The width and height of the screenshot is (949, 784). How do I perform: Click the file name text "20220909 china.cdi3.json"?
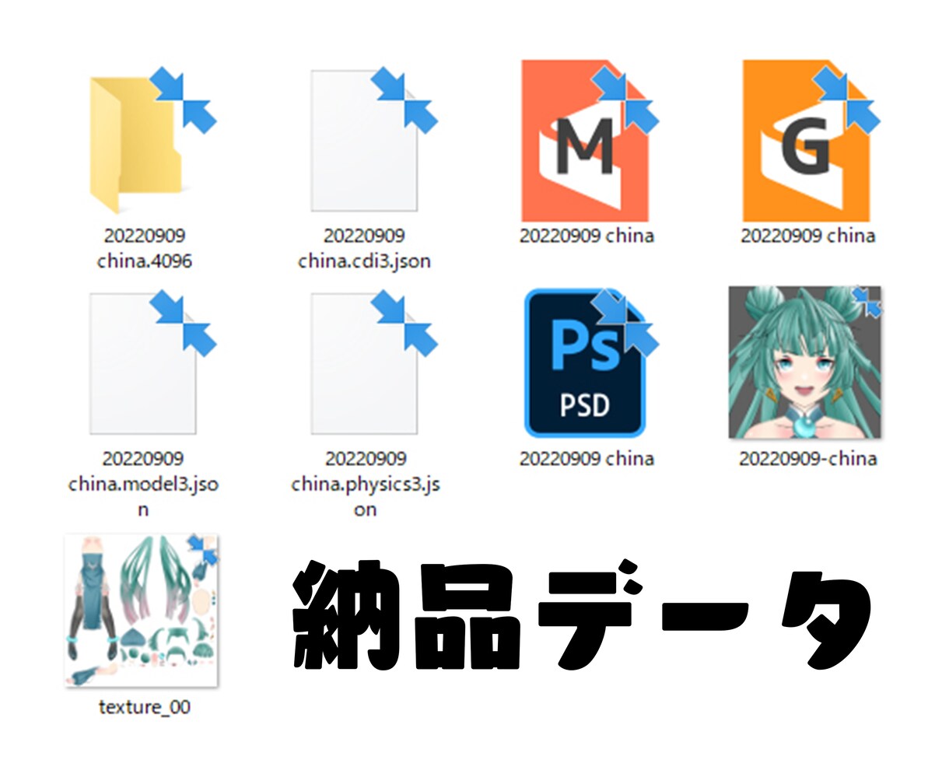pyautogui.click(x=365, y=248)
